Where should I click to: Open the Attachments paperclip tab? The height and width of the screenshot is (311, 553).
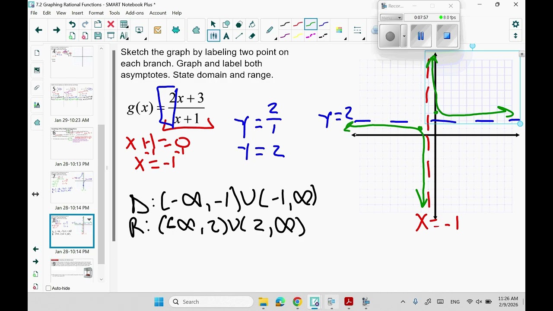(37, 88)
